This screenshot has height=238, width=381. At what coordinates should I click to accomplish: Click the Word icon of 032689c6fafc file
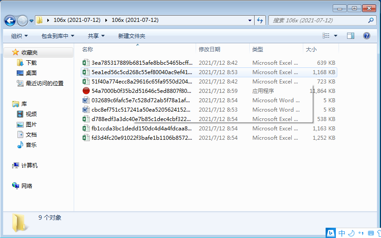point(86,100)
